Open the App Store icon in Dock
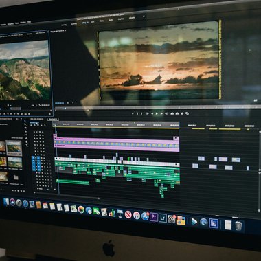261x261 pixels. (145, 216)
